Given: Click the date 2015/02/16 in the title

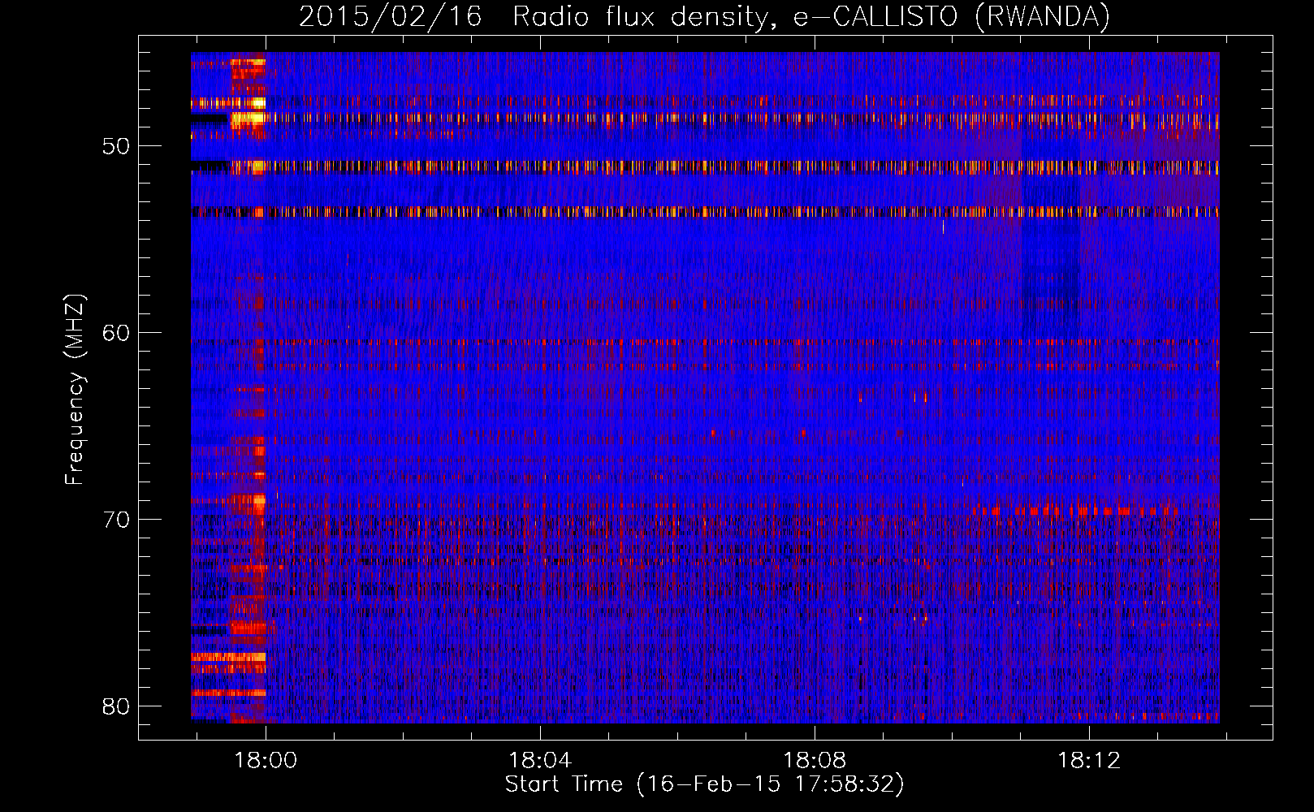Looking at the screenshot, I should point(390,16).
